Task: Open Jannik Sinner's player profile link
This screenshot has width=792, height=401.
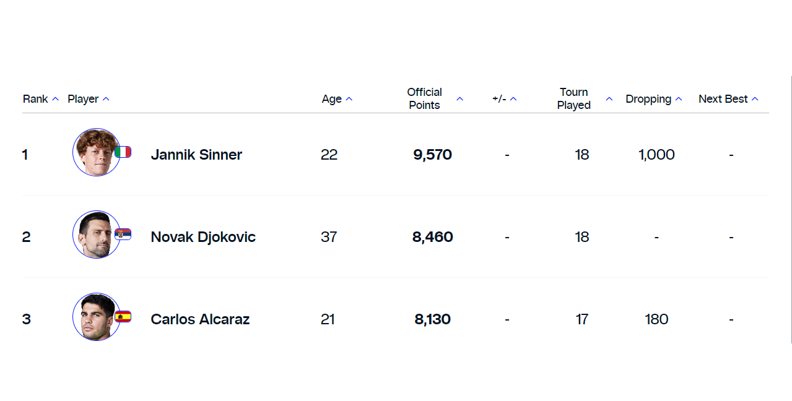Action: coord(196,155)
